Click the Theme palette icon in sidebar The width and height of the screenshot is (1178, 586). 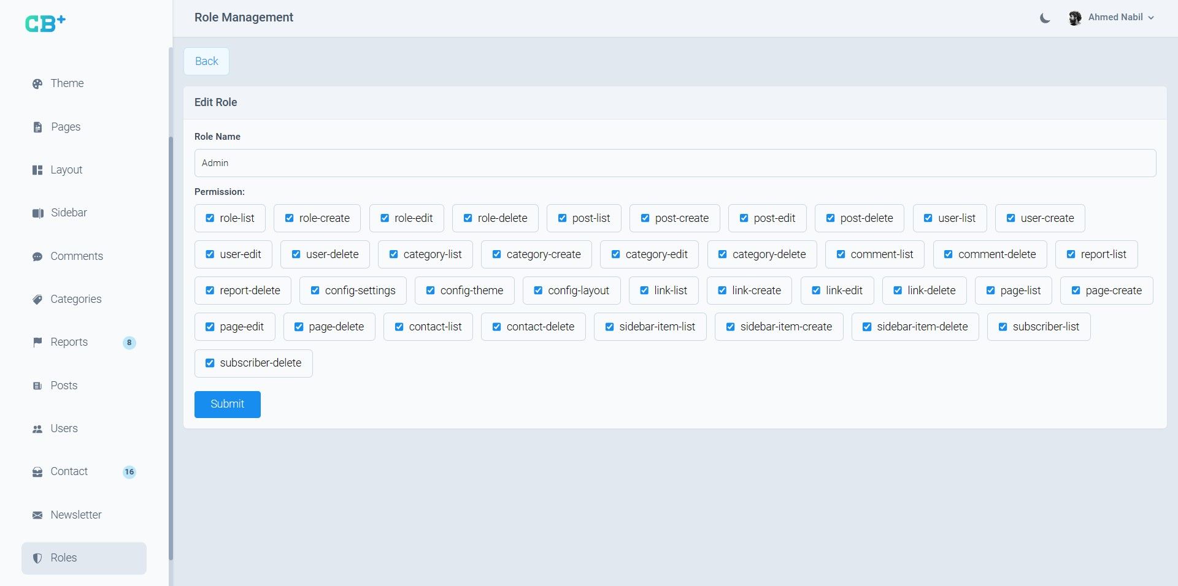tap(37, 84)
